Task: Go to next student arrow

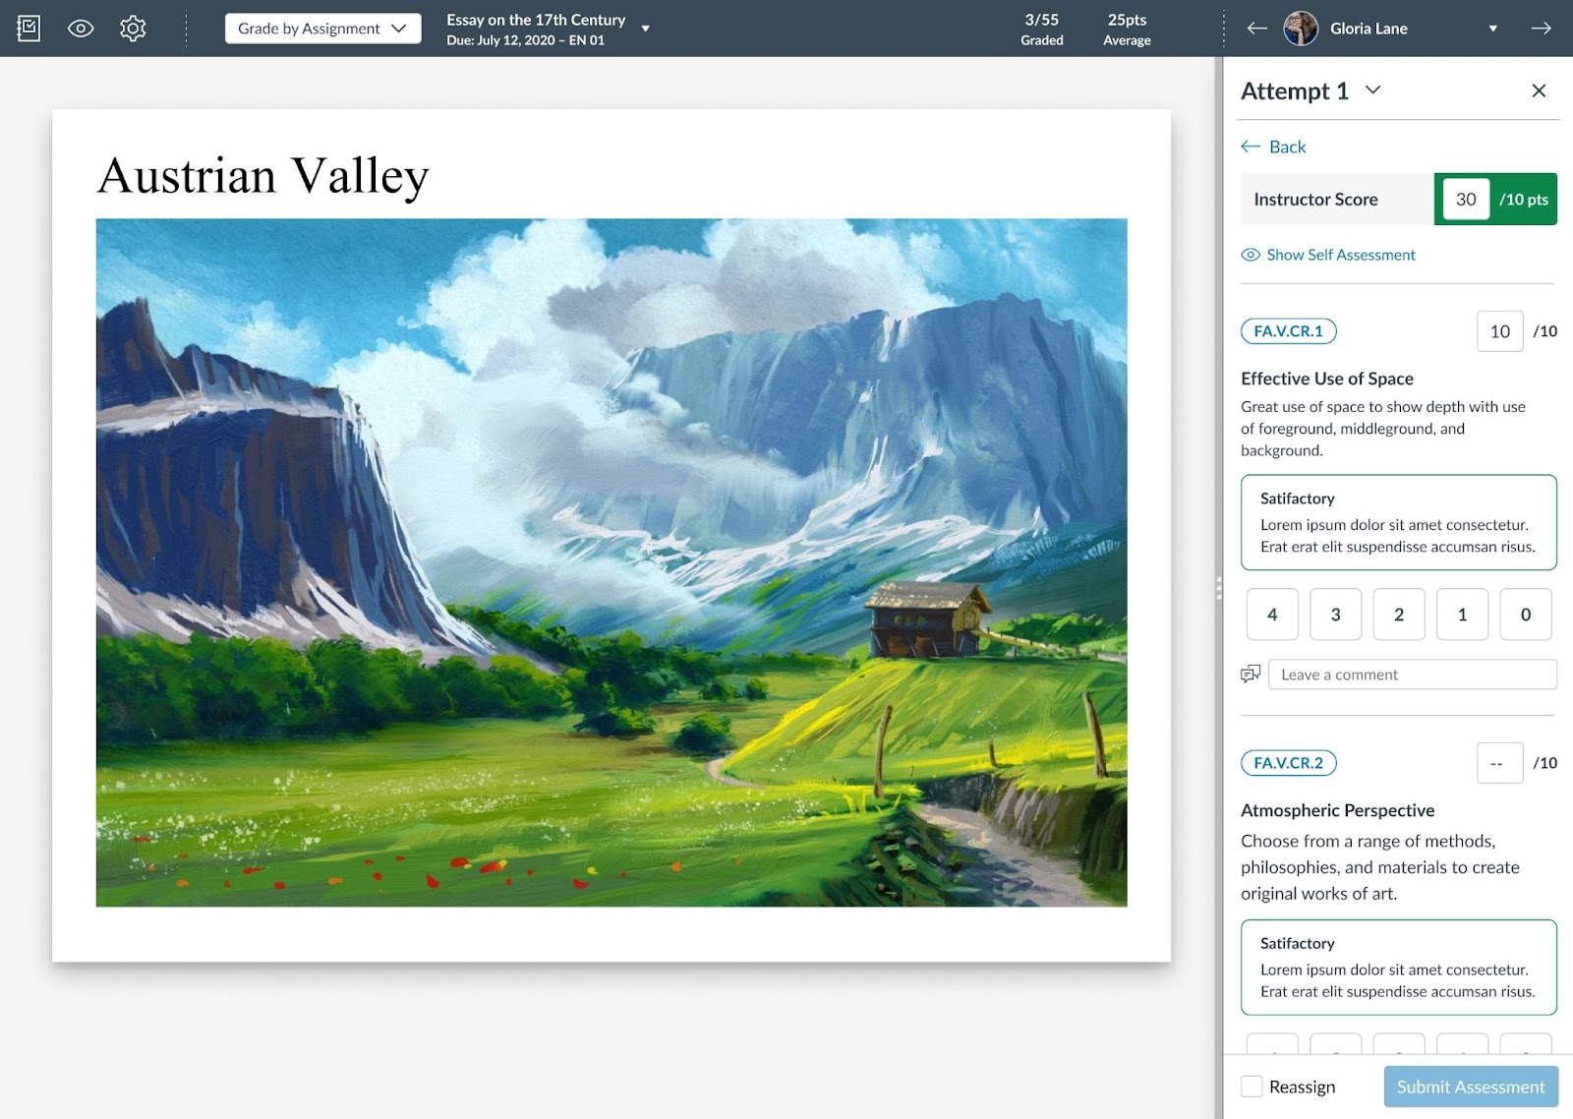Action: (1541, 29)
